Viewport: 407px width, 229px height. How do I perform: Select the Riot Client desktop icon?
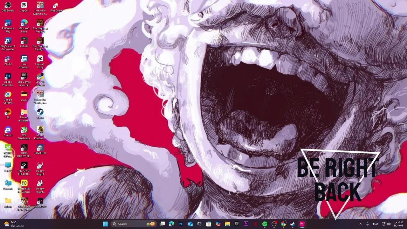[x=56, y=7]
